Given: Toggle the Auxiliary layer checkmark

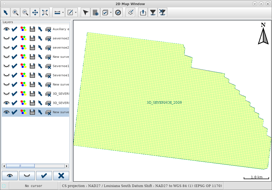Looking at the screenshot, I should (14, 29).
